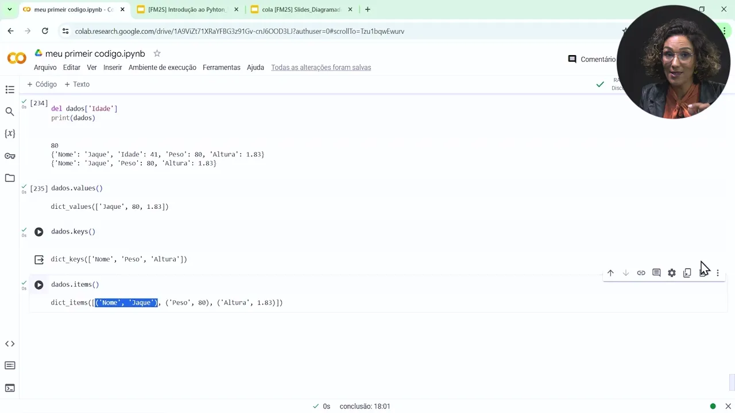The height and width of the screenshot is (413, 735).
Task: Move cell down arrow in cell toolbar
Action: 626,273
